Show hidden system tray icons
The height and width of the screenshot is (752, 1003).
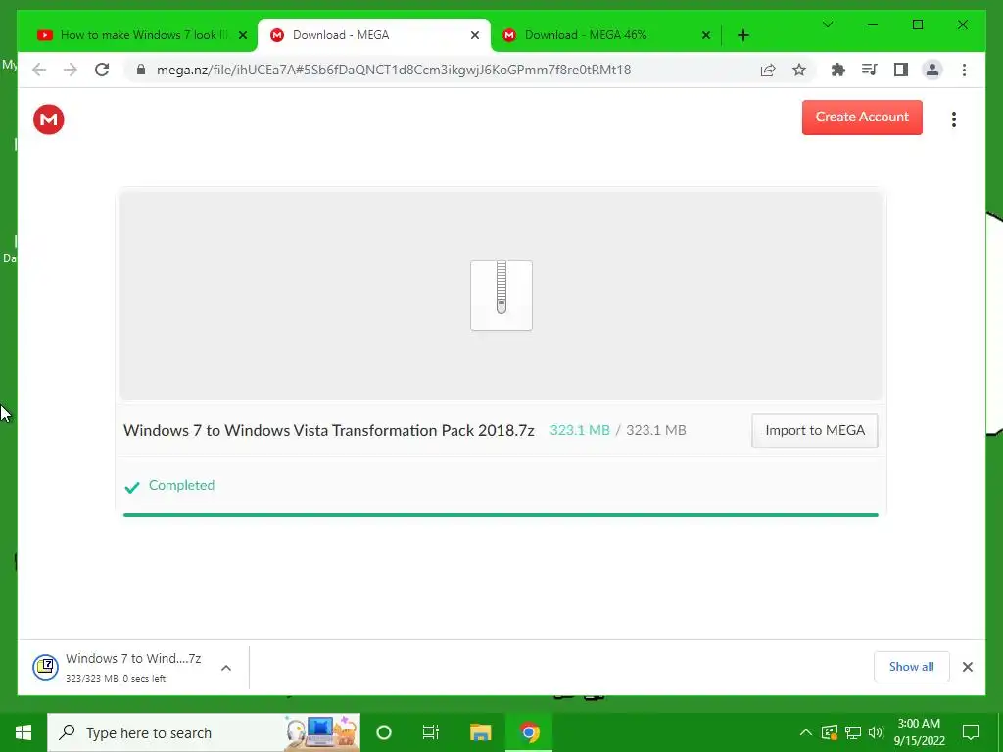click(805, 732)
